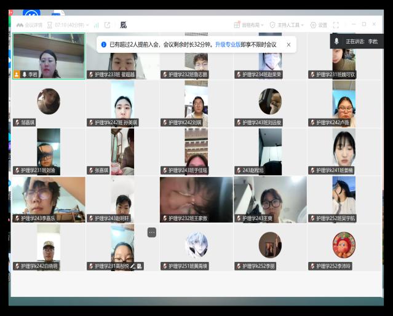
Task: Toggle muted mic icon for 护理学k252李丽
Action: (x=238, y=266)
